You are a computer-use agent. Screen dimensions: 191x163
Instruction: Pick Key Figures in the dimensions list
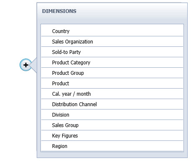[112, 135]
